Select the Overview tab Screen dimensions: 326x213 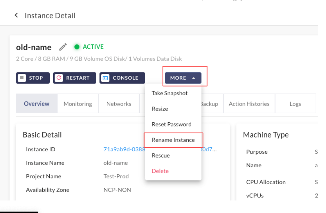point(36,104)
